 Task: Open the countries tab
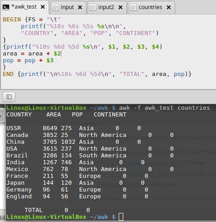click(x=151, y=7)
